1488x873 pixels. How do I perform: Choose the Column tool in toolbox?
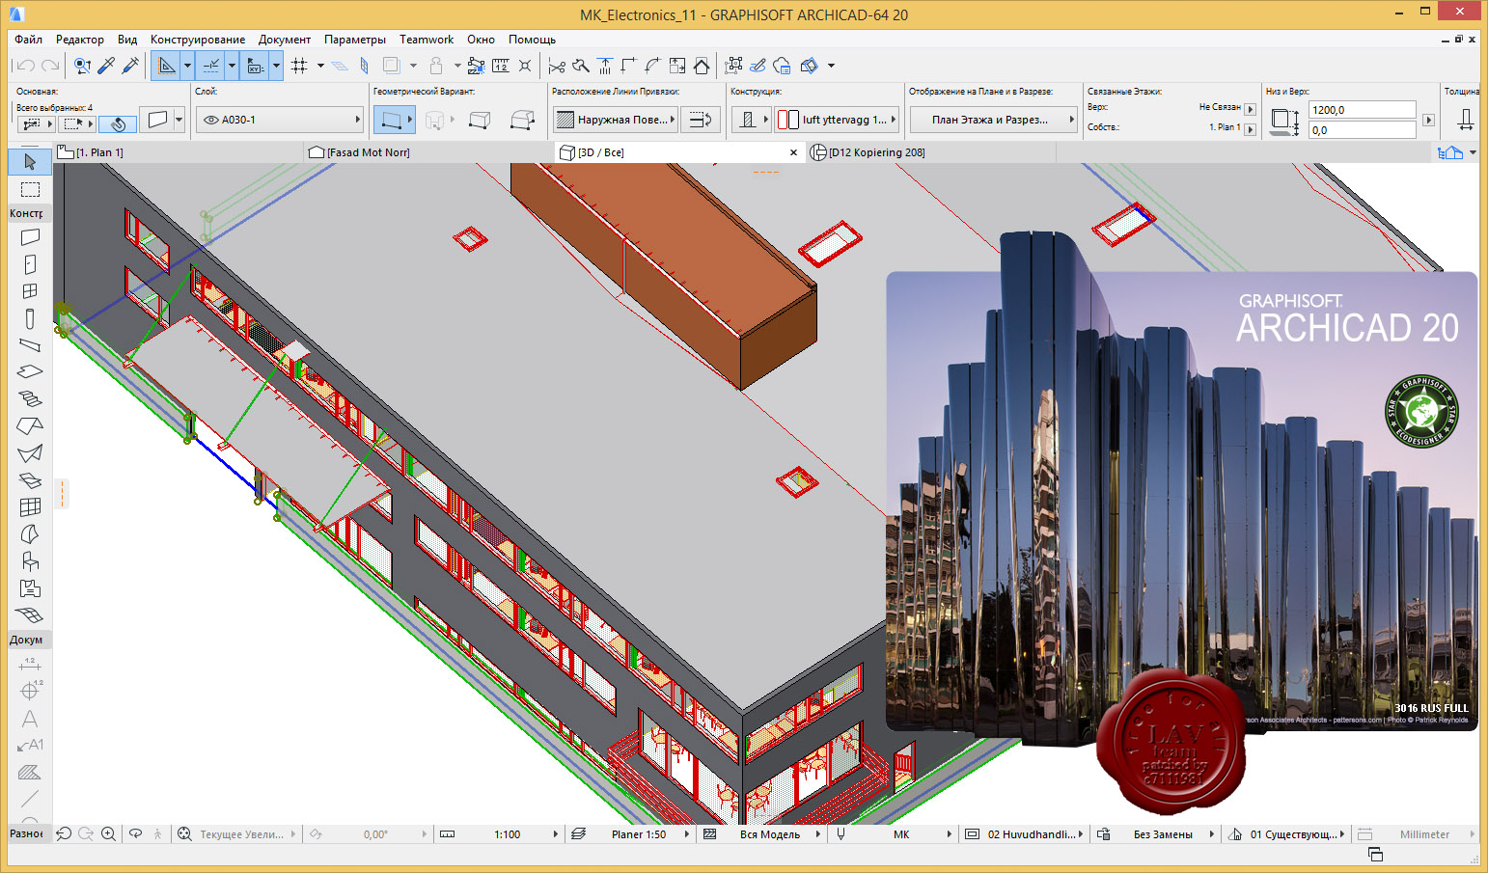tap(30, 317)
